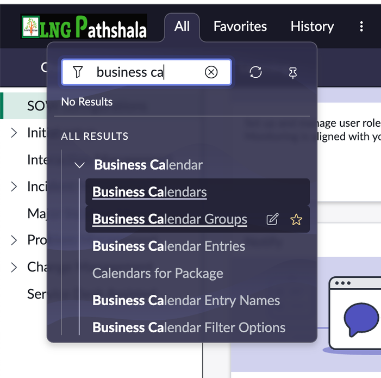
Task: Clear the search text with X icon
Action: coord(211,72)
